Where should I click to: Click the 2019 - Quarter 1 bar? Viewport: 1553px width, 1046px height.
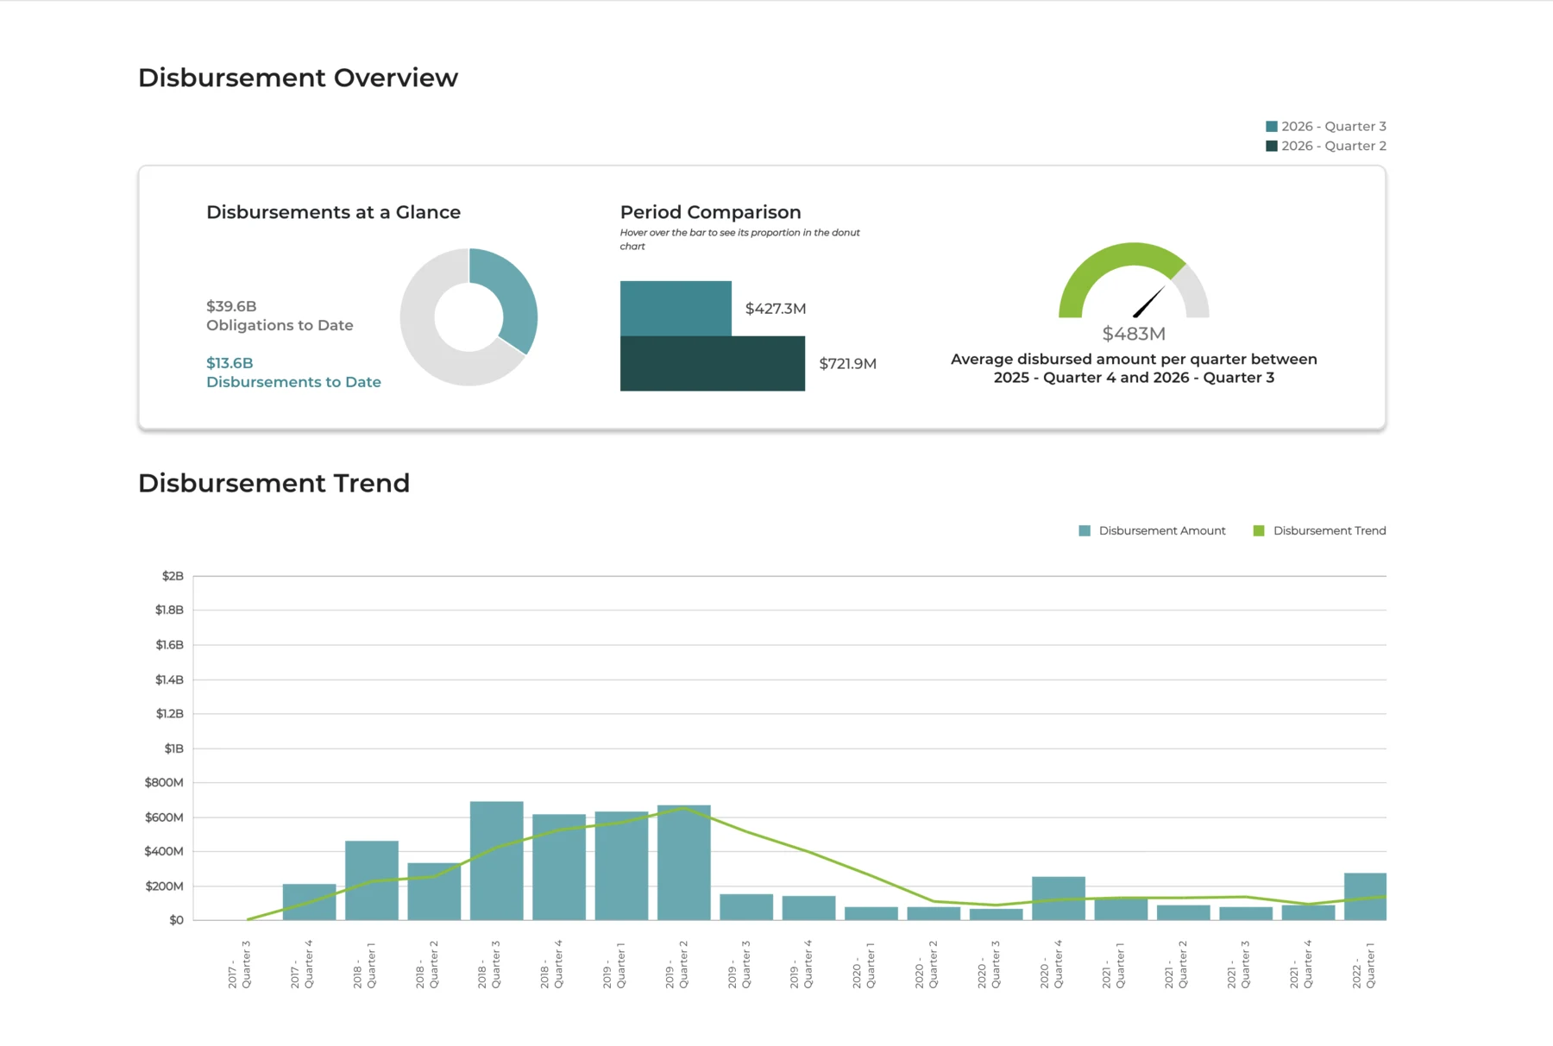click(x=621, y=866)
